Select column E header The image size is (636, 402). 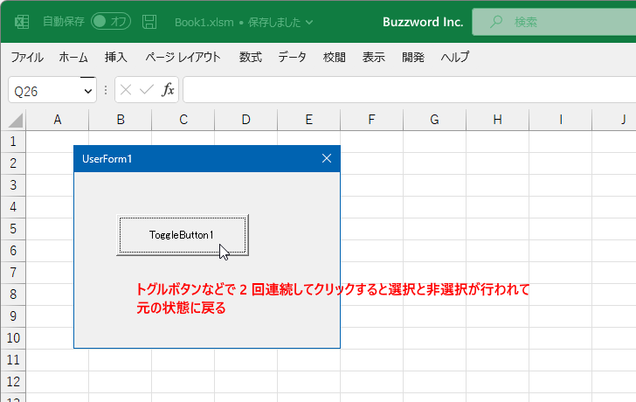coord(308,120)
